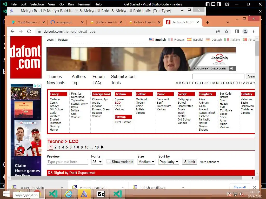Viewport: 266px width, 199px height.
Task: Click the Login link
Action: 50,40
